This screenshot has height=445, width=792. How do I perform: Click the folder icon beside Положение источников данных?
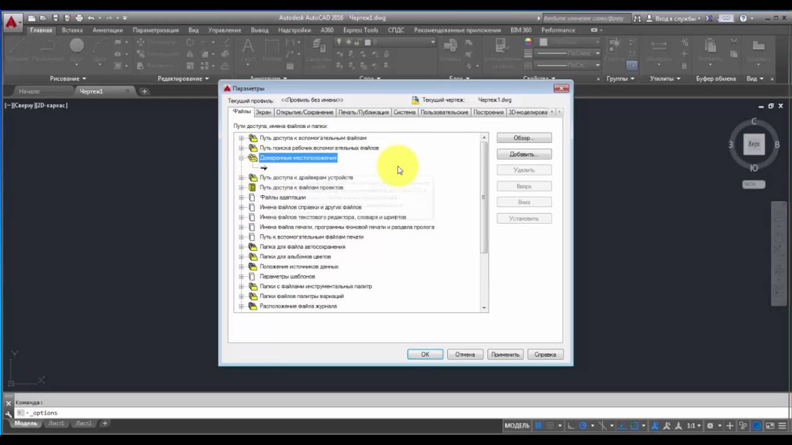[252, 266]
